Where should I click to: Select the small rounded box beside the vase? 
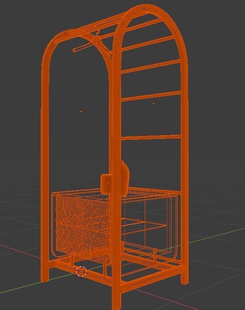[107, 184]
